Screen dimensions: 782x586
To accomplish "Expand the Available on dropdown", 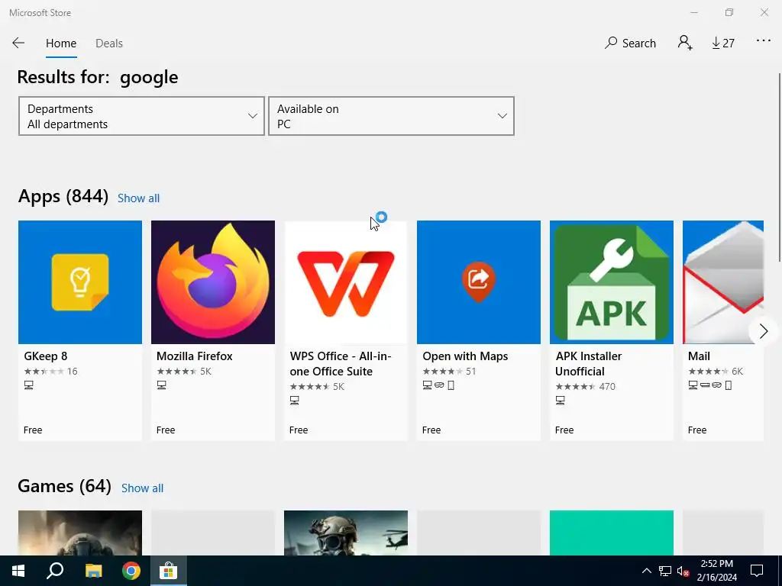I will (x=392, y=116).
